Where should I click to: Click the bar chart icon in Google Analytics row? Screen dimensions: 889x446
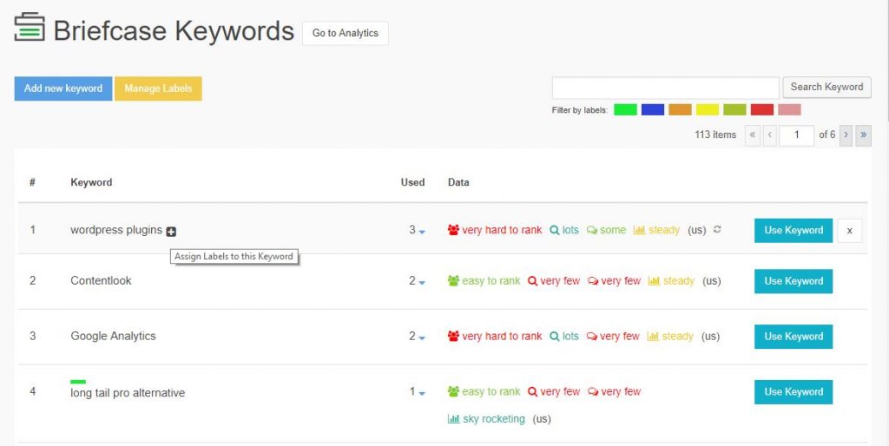[x=653, y=336]
